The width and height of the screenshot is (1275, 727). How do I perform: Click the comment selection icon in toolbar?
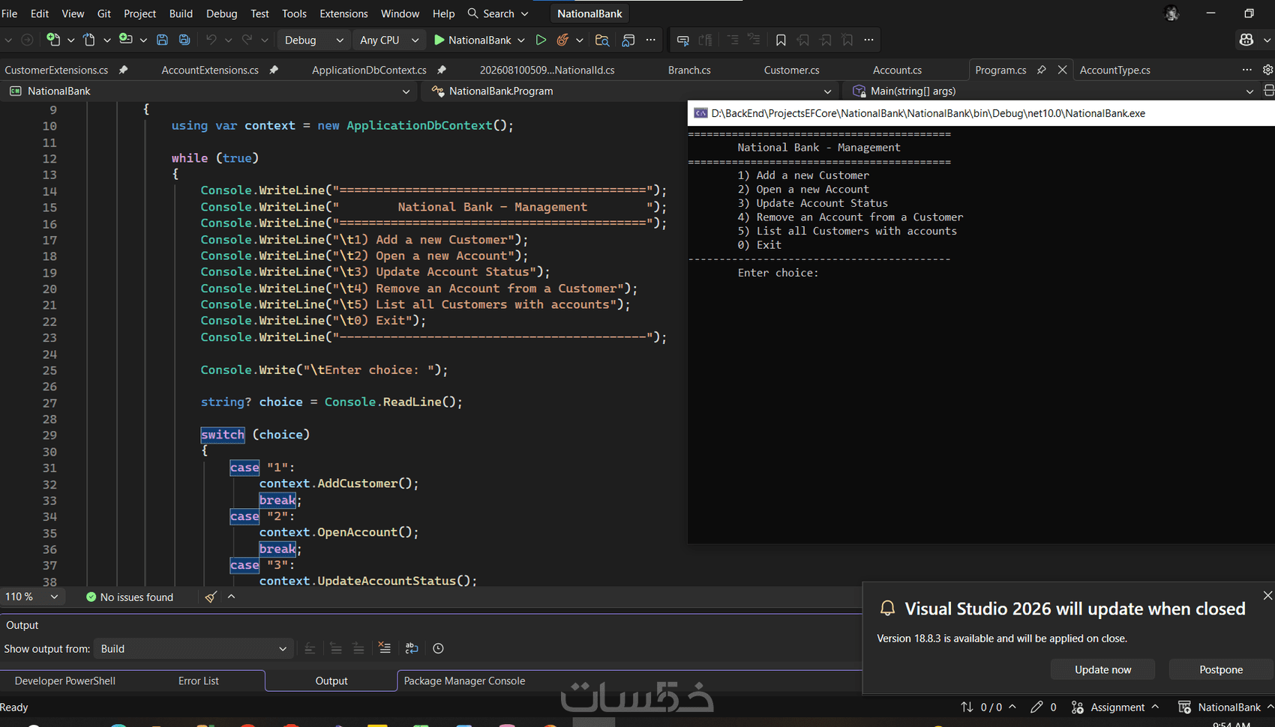[x=682, y=40]
